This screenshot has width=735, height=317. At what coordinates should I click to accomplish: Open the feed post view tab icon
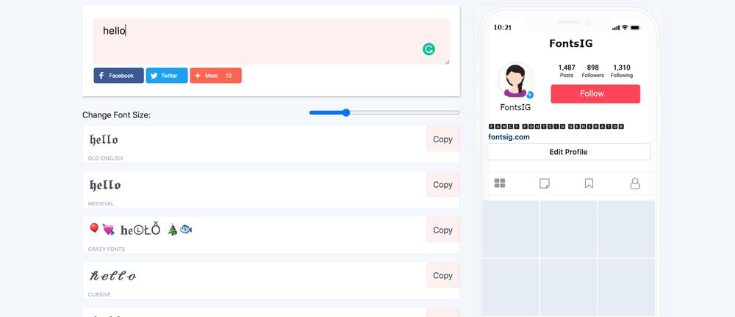pyautogui.click(x=544, y=183)
